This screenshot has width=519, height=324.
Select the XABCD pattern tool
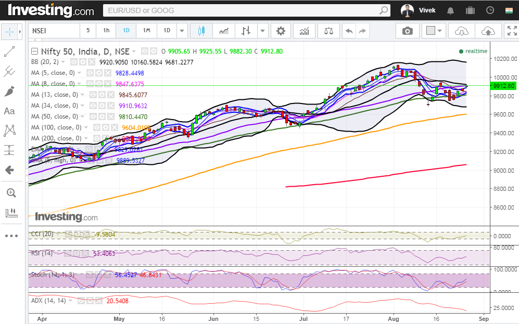[9, 131]
